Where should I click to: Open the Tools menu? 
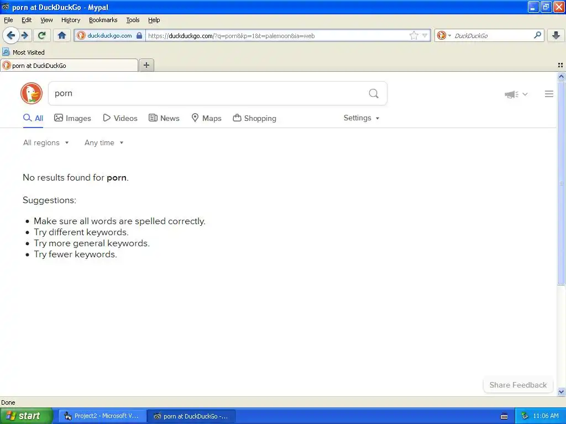click(133, 20)
